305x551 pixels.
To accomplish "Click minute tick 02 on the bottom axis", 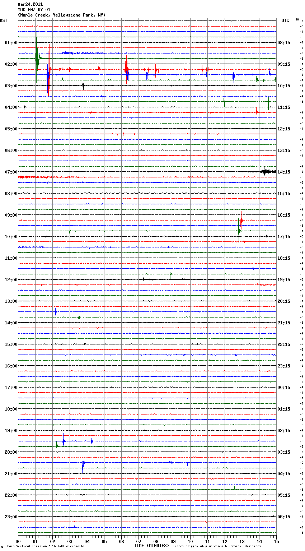I will click(53, 541).
